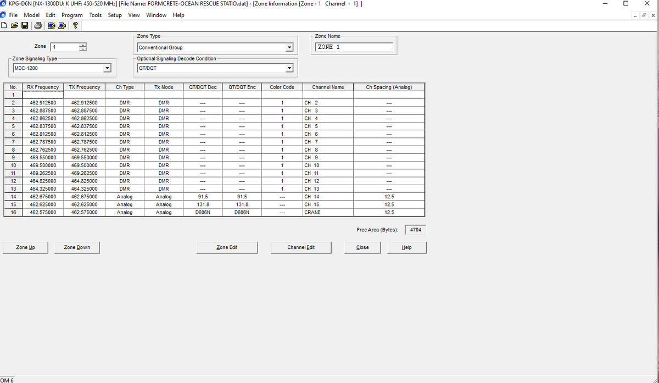Open the Help menu

tap(178, 15)
